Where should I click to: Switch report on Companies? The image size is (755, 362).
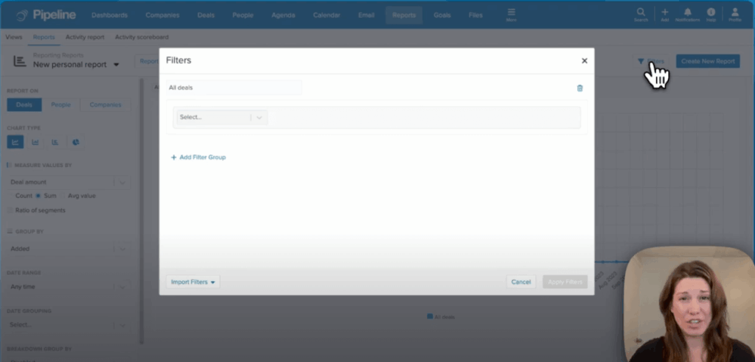click(x=105, y=104)
